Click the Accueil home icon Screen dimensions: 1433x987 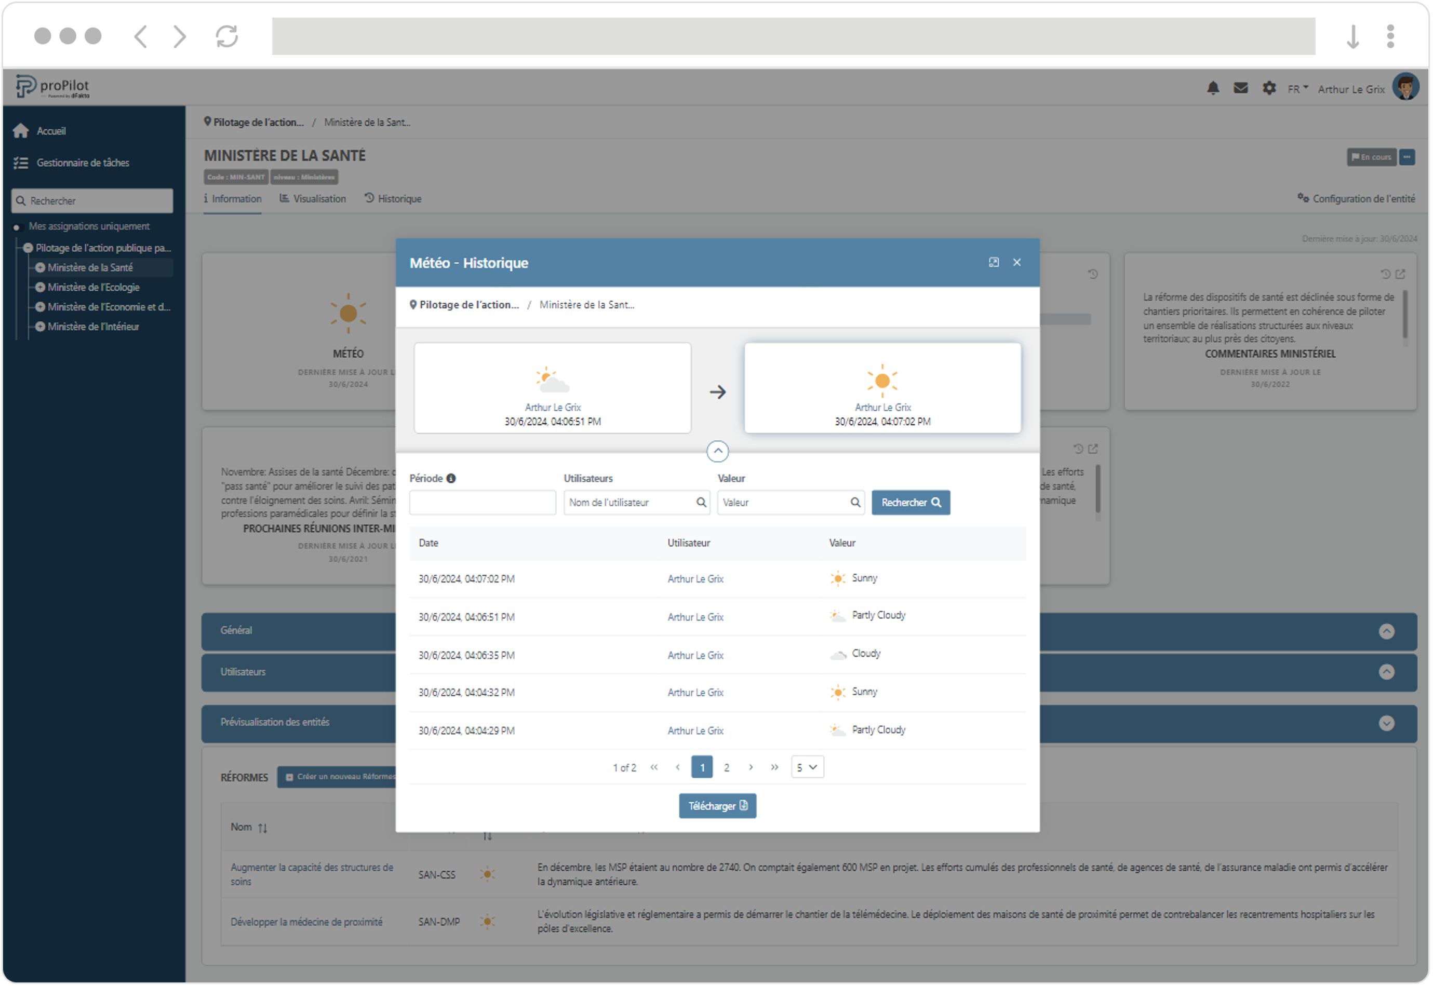(x=21, y=130)
